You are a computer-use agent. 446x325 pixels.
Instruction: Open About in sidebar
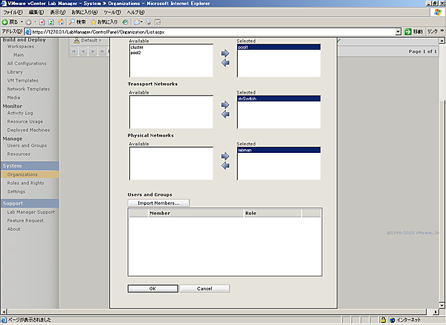click(13, 229)
